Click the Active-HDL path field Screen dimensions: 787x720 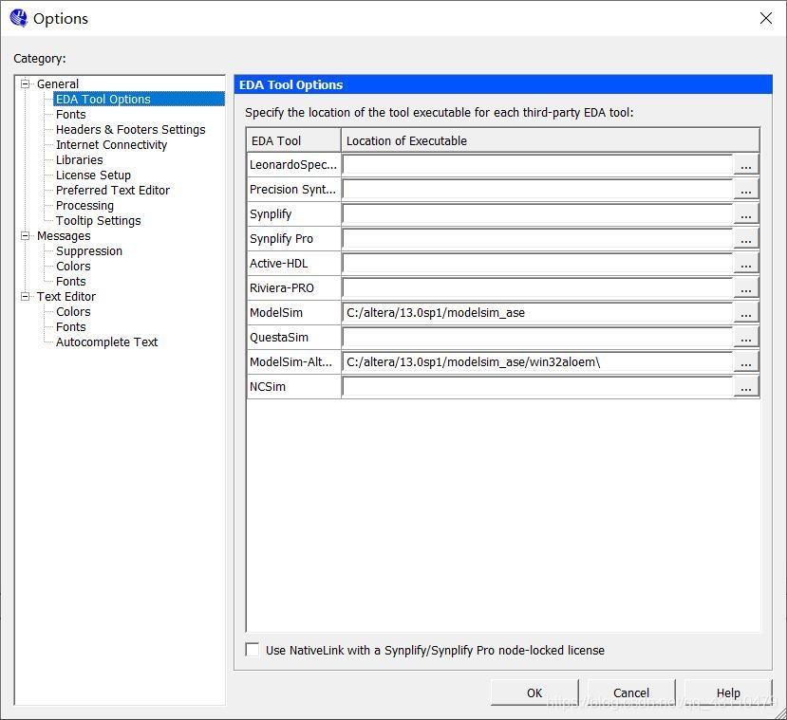point(537,263)
